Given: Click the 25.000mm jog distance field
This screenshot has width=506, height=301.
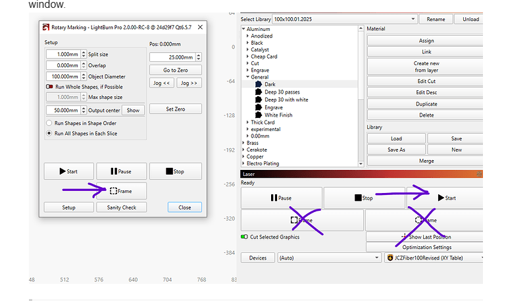Looking at the screenshot, I should tap(172, 57).
